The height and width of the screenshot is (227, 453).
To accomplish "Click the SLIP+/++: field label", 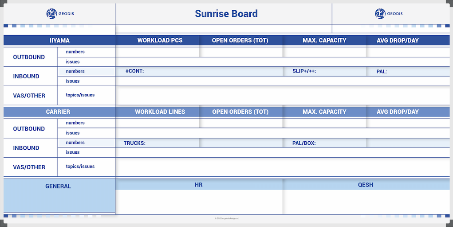I will click(304, 71).
